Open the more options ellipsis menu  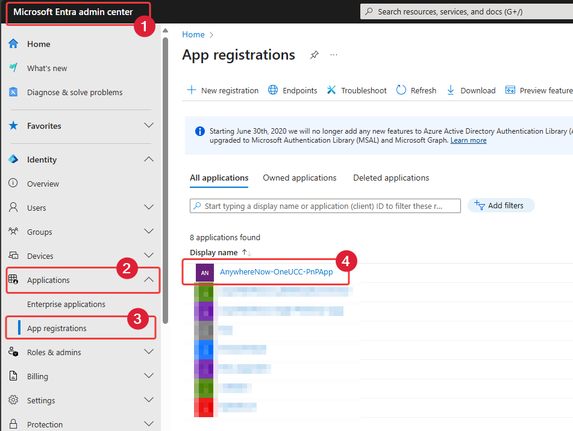(x=334, y=55)
